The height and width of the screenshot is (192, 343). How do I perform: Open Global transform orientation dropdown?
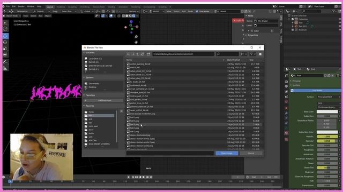pyautogui.click(x=87, y=11)
